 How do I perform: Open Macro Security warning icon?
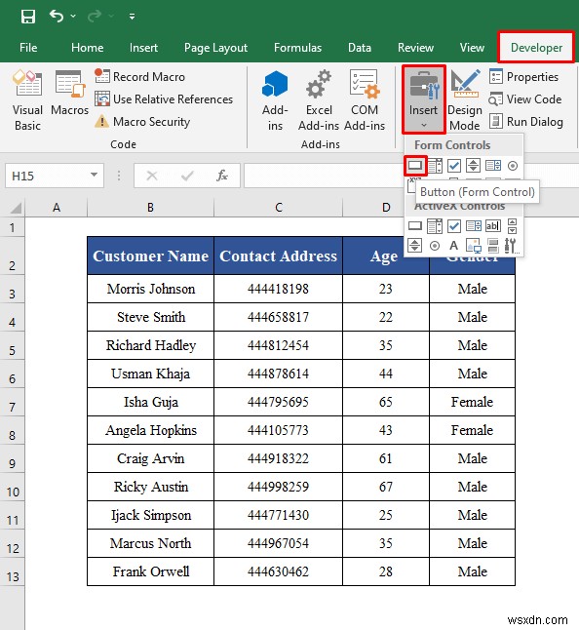pyautogui.click(x=102, y=121)
